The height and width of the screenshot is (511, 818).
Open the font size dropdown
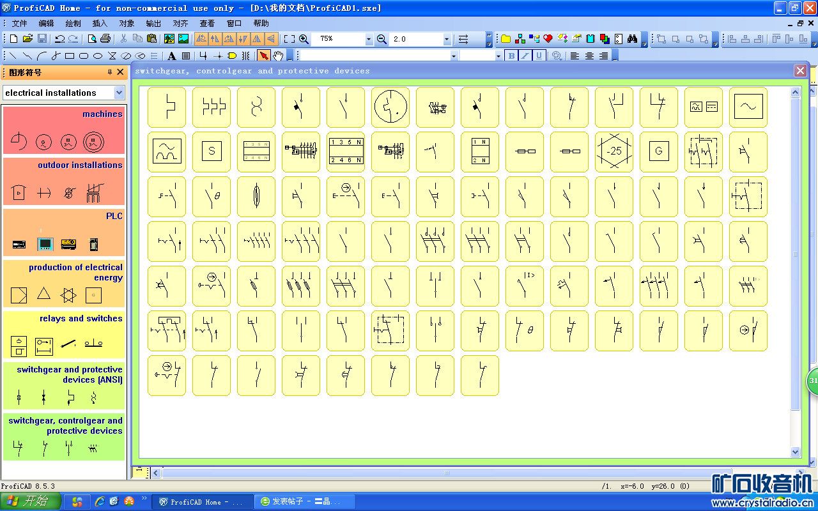click(498, 56)
